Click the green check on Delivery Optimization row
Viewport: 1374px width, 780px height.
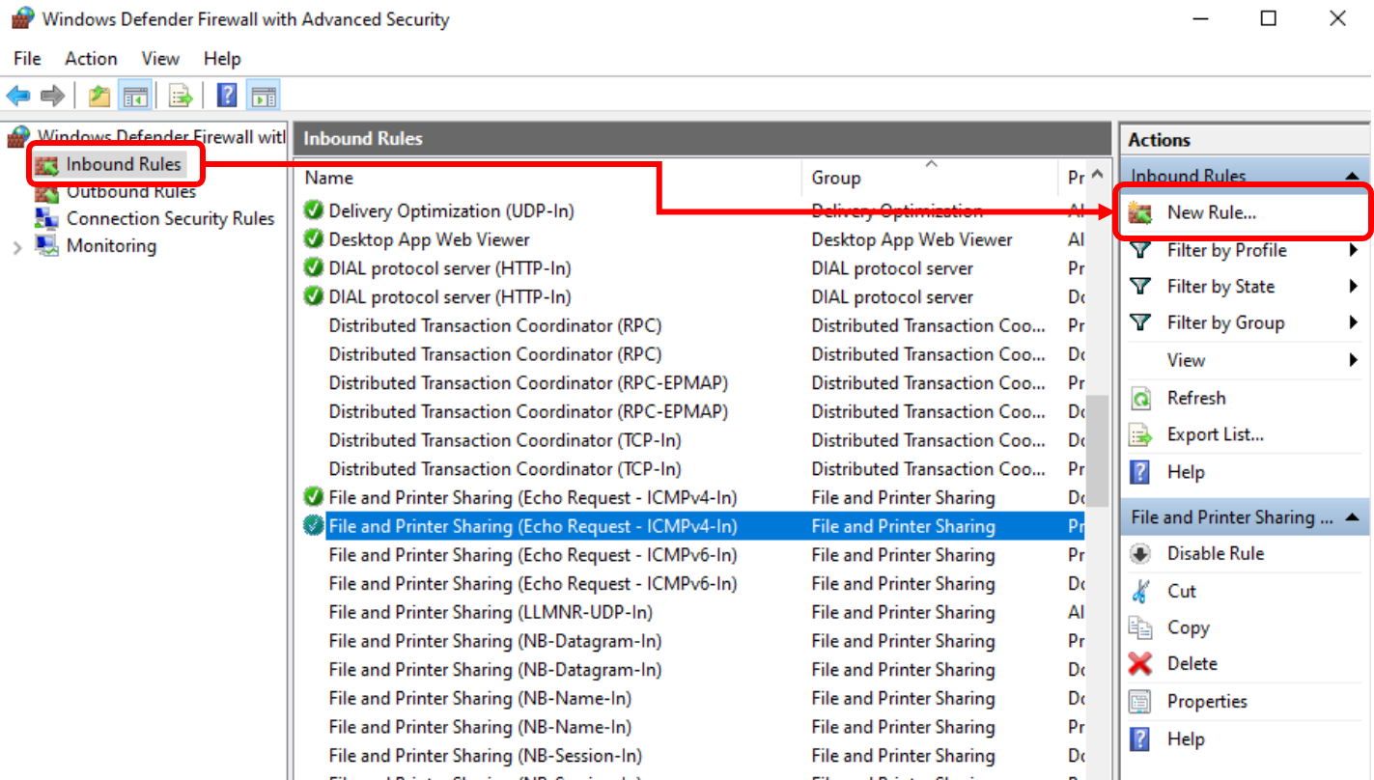click(313, 210)
